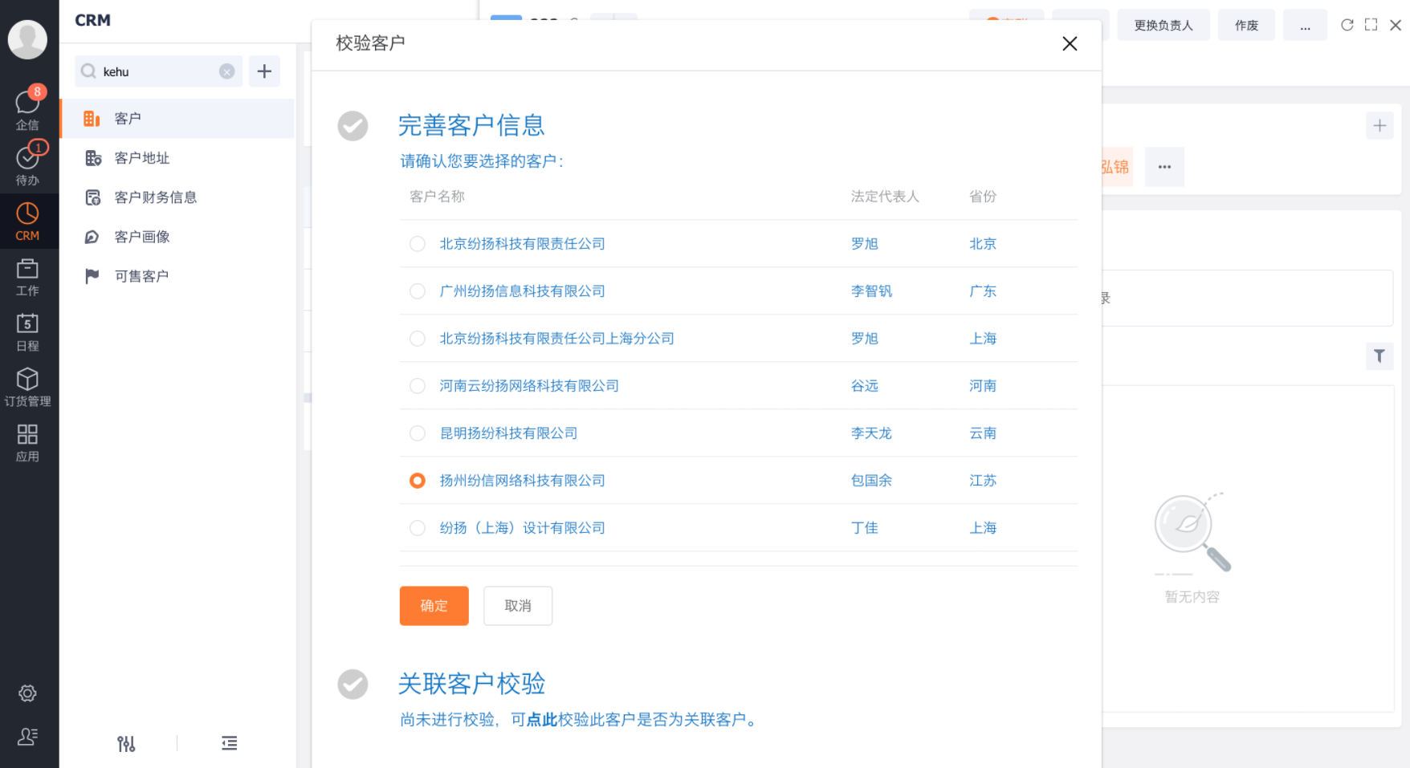Viewport: 1410px width, 768px height.
Task: Click the filter funnel icon on right panel
Action: (1379, 356)
